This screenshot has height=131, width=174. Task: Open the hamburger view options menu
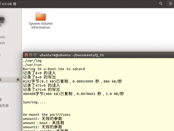tap(170, 3)
